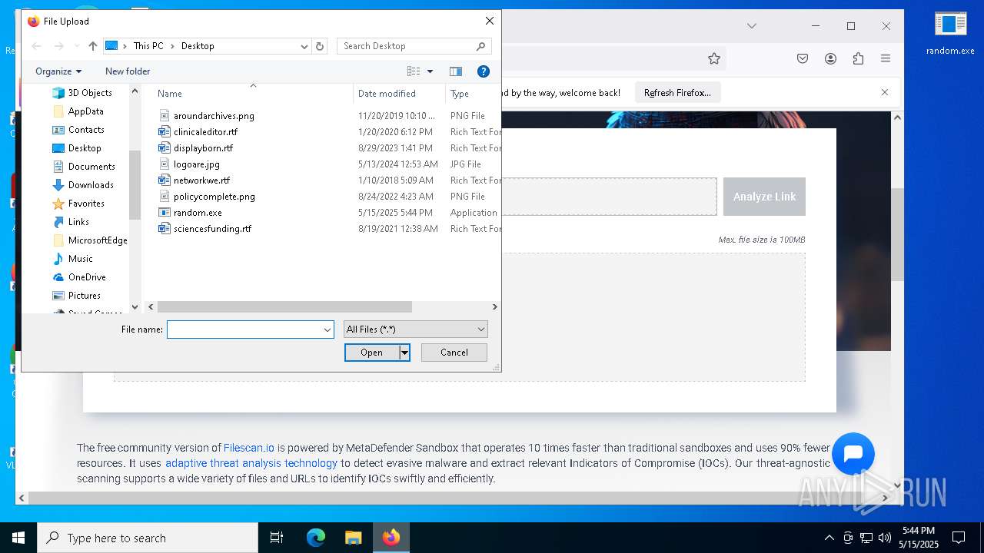This screenshot has width=984, height=553.
Task: Click the Open button
Action: tap(372, 353)
